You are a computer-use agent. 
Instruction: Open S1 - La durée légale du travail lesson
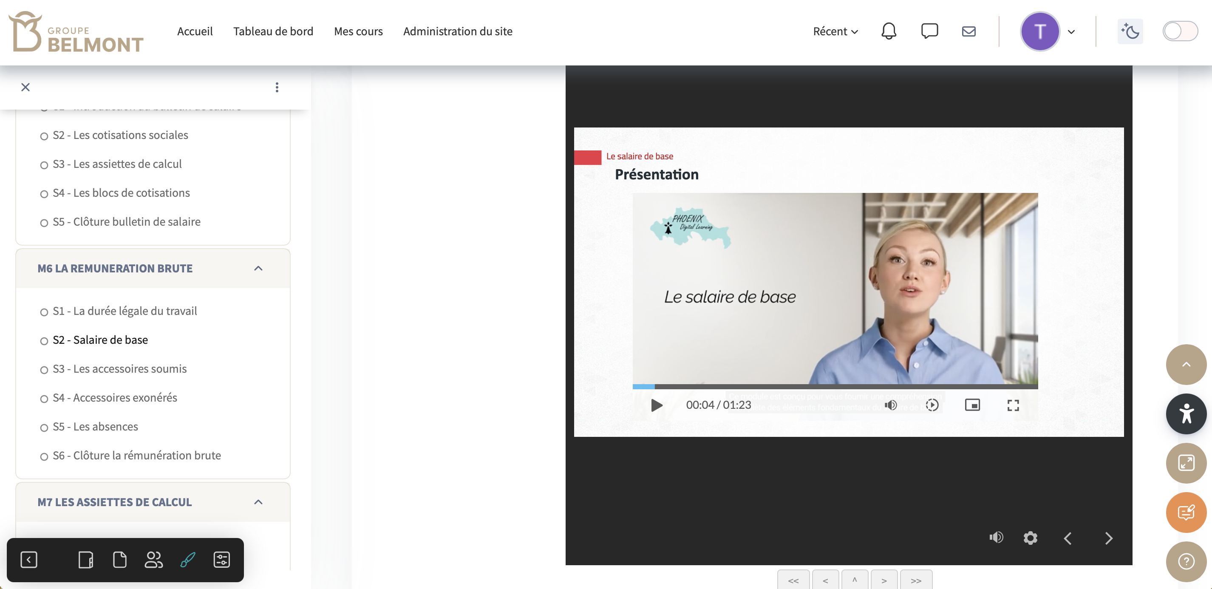tap(125, 311)
